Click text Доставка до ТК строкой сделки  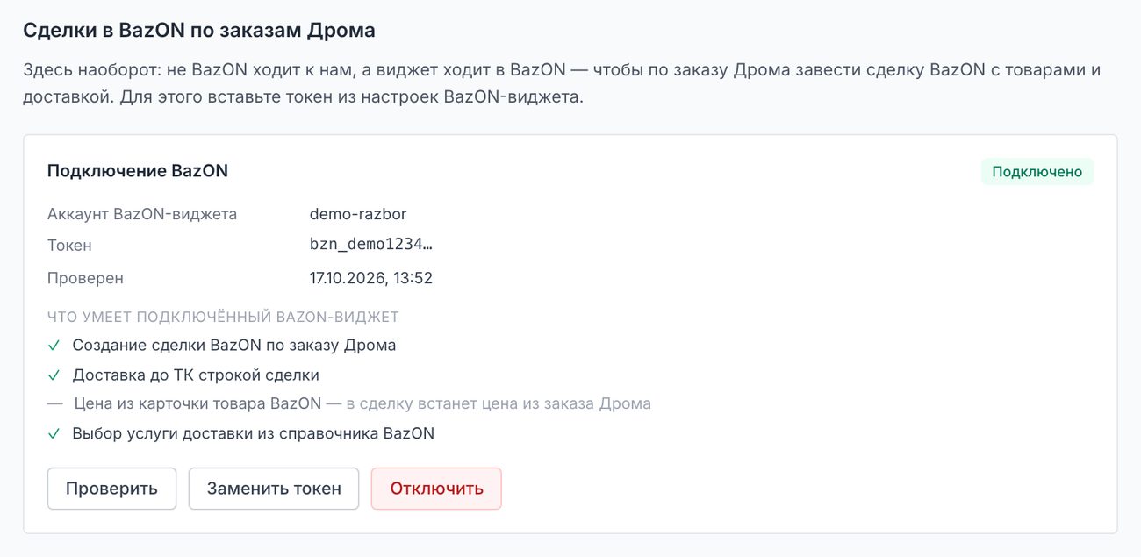(x=196, y=375)
